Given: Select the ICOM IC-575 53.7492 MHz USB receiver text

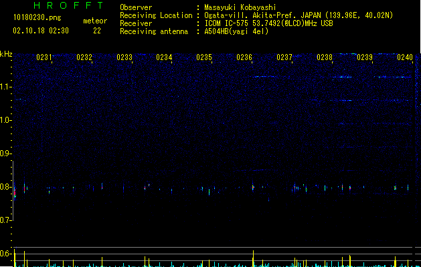Looking at the screenshot, I should [268, 23].
